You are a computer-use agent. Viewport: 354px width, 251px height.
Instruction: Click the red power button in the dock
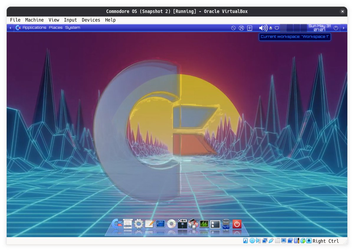click(x=237, y=224)
